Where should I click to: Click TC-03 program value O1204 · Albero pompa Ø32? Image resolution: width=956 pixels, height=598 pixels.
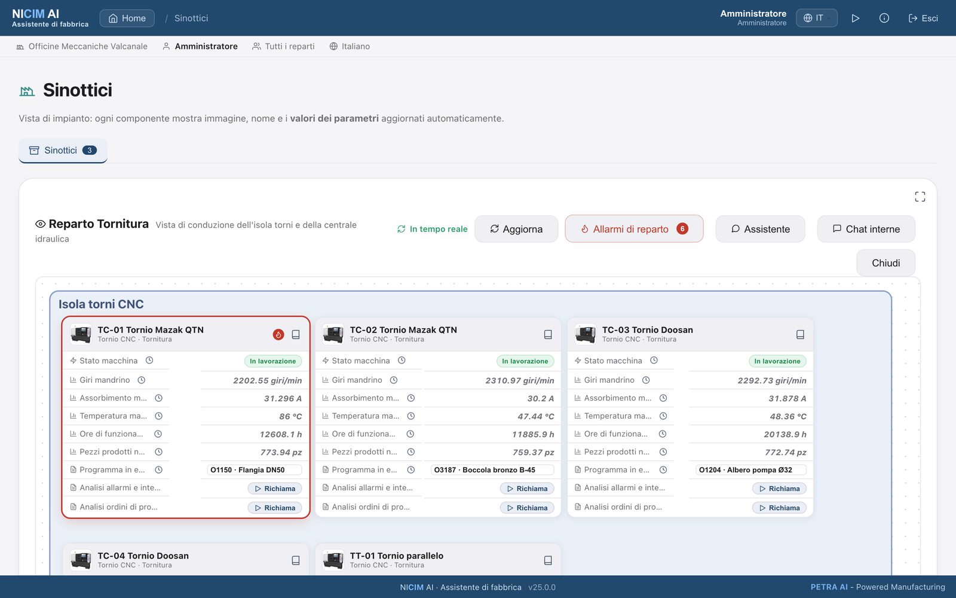tap(751, 470)
